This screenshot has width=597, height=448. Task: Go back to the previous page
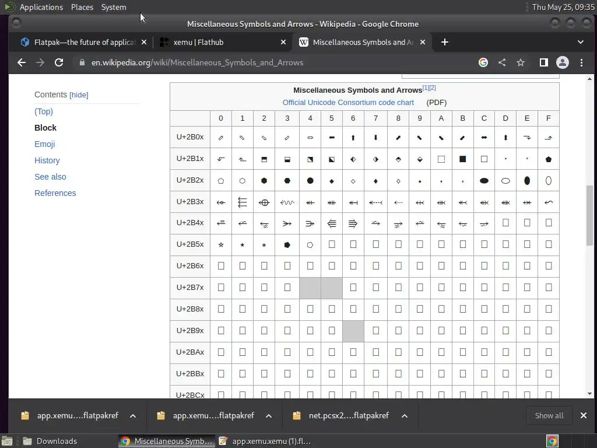22,62
